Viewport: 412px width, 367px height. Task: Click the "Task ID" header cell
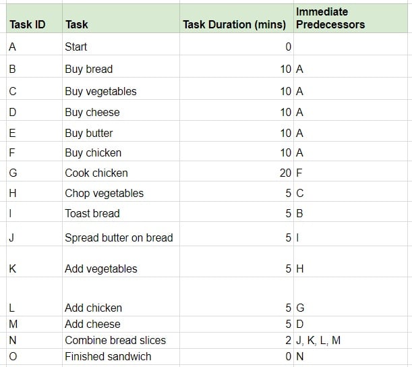click(x=28, y=25)
